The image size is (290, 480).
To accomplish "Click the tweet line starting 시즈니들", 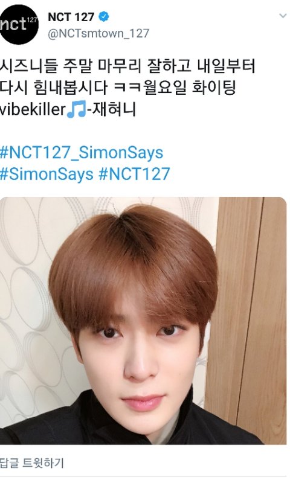I will 127,66.
